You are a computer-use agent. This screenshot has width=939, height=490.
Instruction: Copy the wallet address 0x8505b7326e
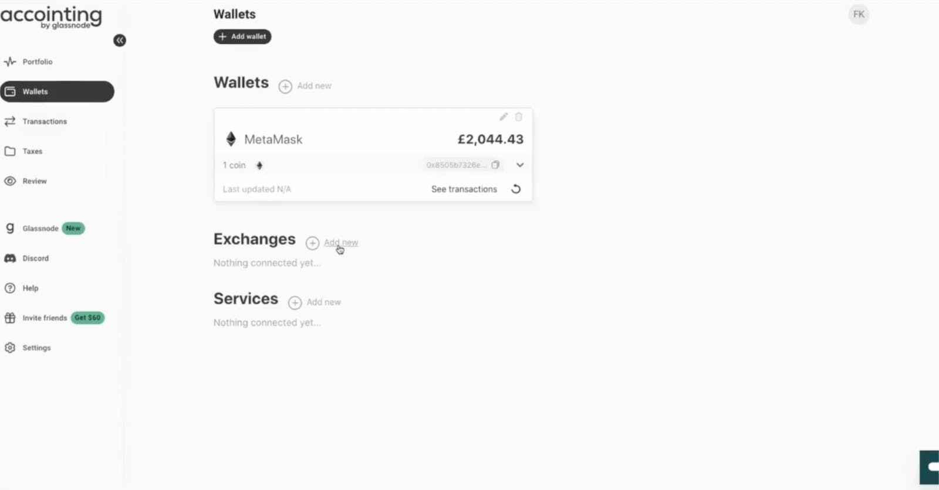[496, 165]
